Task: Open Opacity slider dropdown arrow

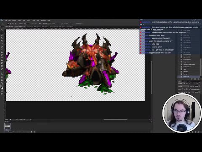Action: tap(199, 86)
